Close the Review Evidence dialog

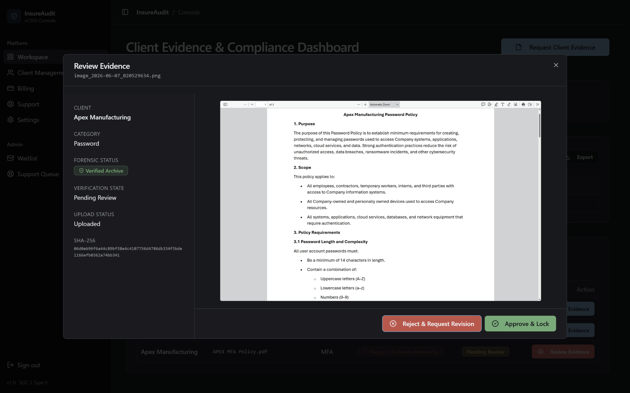556,65
